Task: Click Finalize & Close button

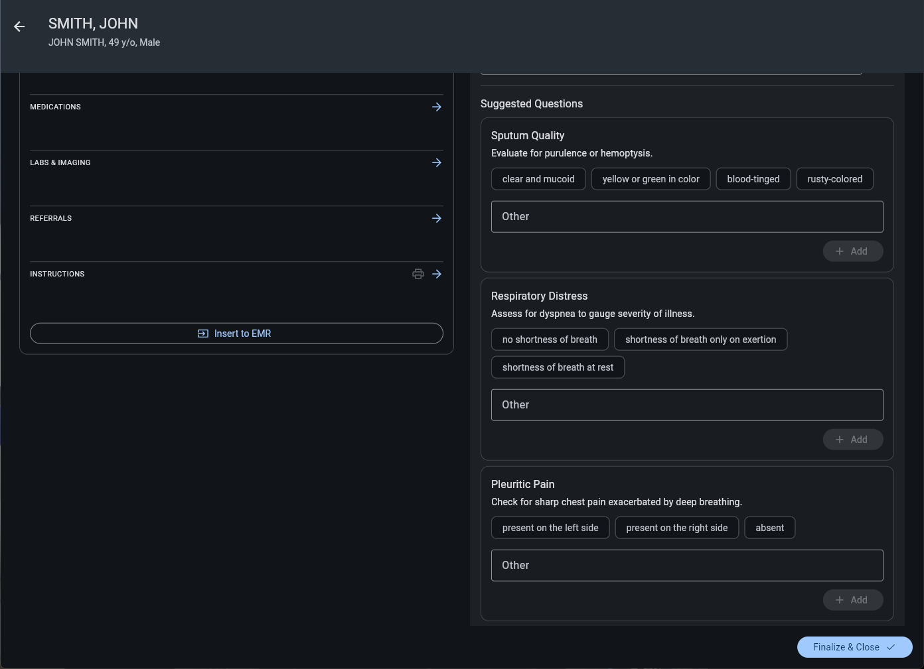Action: tap(854, 647)
